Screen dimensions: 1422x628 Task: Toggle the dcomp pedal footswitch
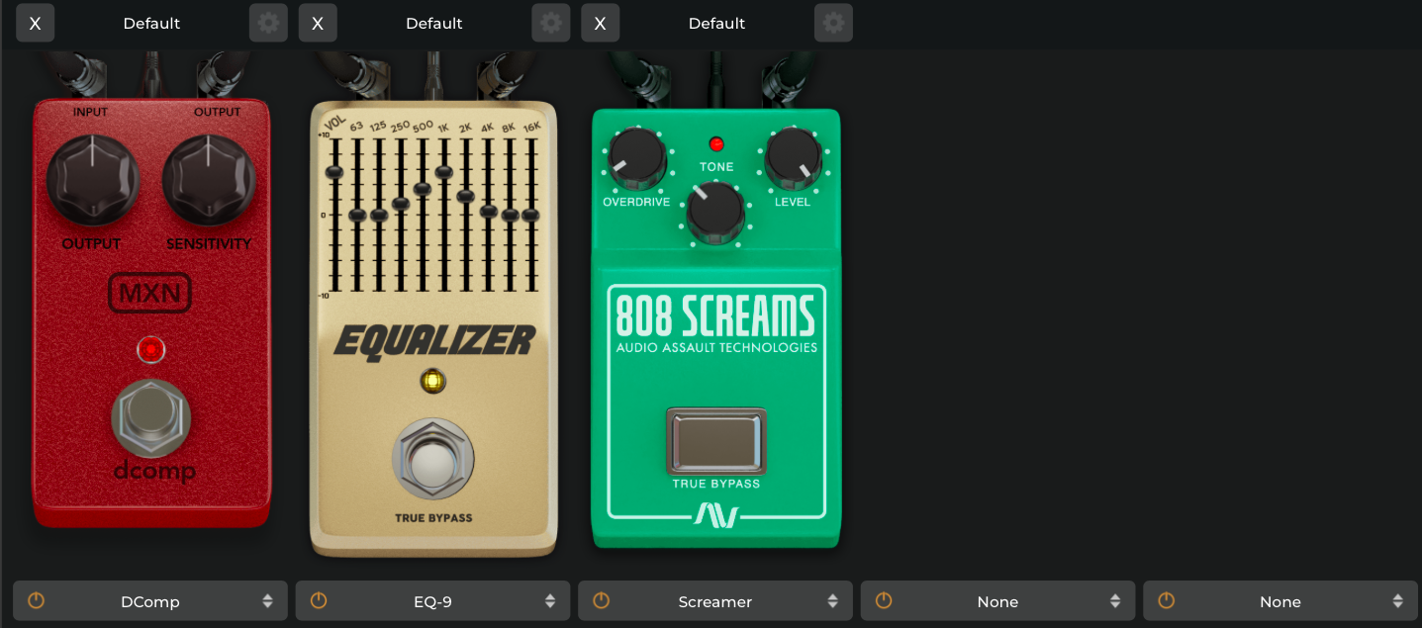[150, 418]
